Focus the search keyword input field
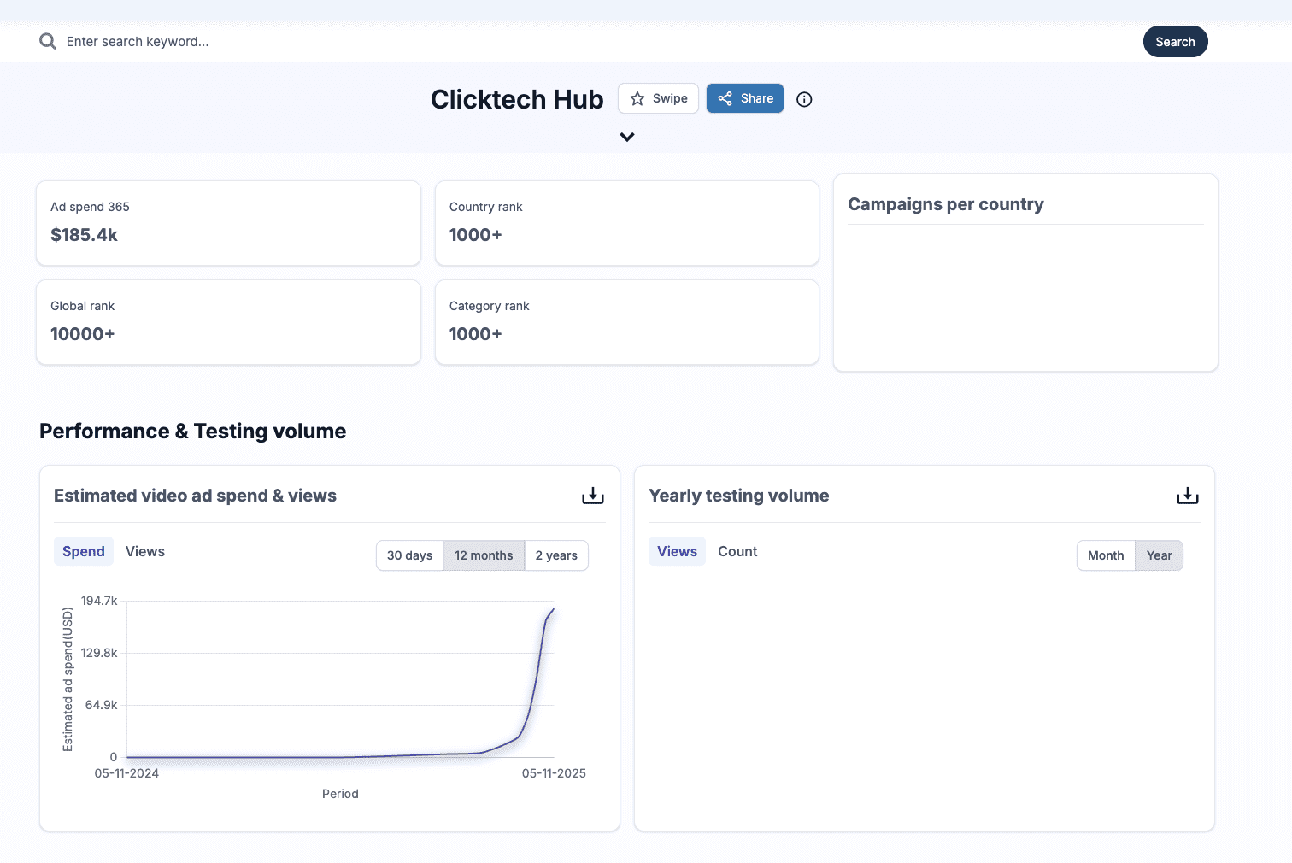Screen dimensions: 1292x863 pos(513,42)
